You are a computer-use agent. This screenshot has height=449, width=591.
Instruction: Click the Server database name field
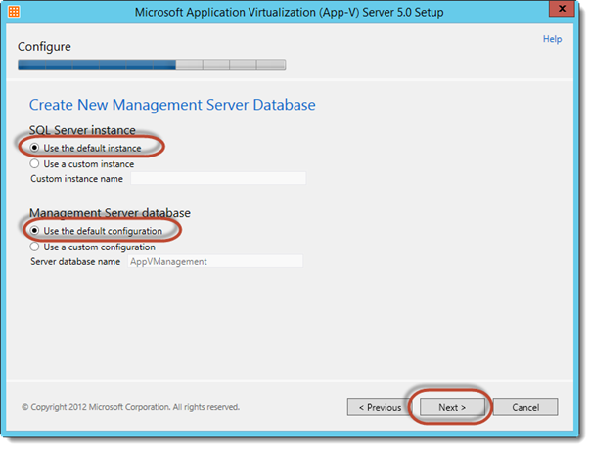215,261
